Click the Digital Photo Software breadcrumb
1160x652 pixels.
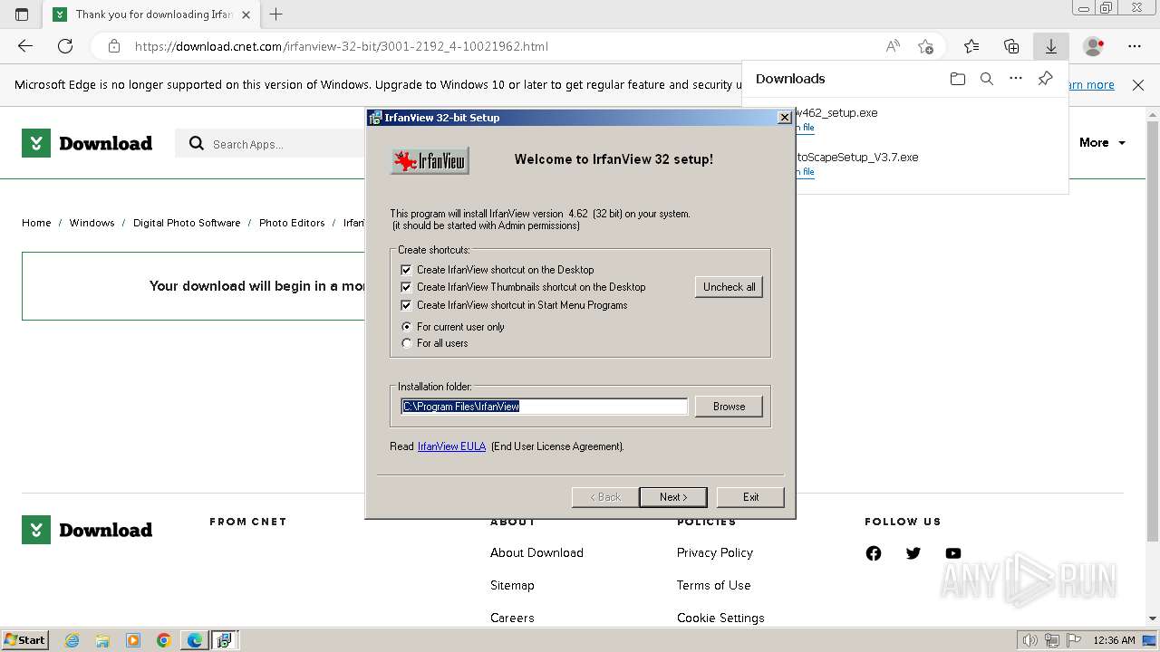(x=187, y=223)
